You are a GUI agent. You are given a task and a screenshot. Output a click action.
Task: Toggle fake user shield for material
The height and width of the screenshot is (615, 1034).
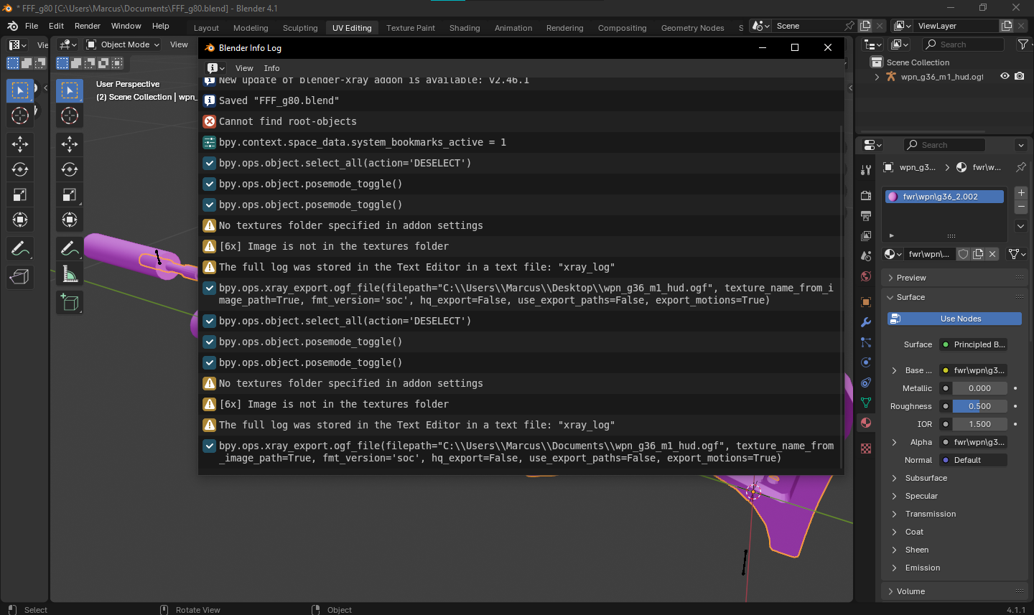click(x=964, y=254)
